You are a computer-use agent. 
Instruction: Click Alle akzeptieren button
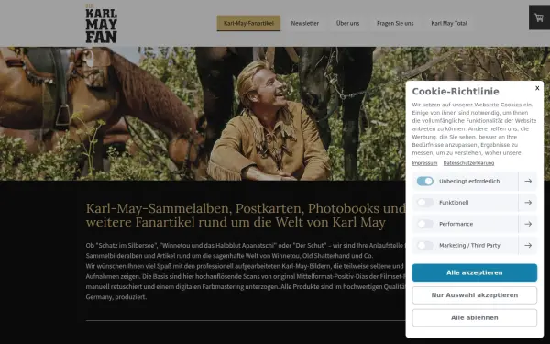click(x=475, y=272)
